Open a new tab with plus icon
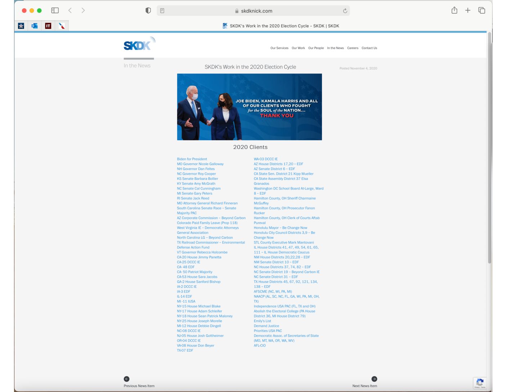 point(468,10)
